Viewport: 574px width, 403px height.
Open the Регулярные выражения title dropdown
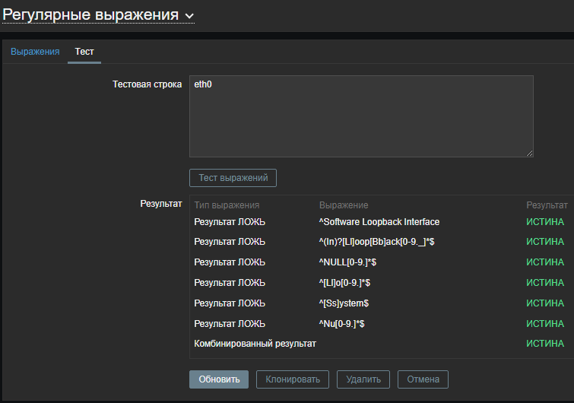click(x=91, y=15)
